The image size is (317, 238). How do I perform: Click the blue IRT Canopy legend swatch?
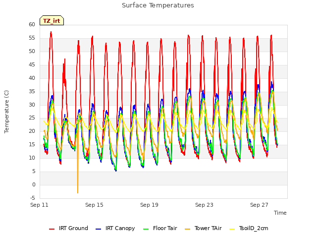click(98, 229)
